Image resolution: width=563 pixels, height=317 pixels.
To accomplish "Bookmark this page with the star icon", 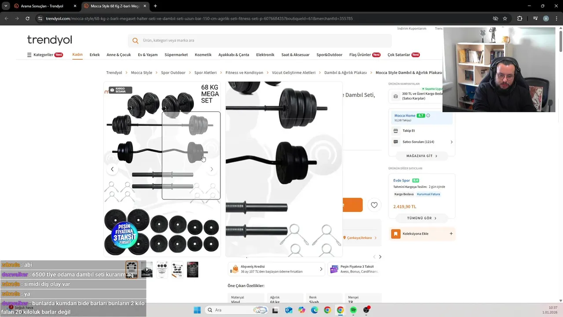I will click(x=505, y=18).
